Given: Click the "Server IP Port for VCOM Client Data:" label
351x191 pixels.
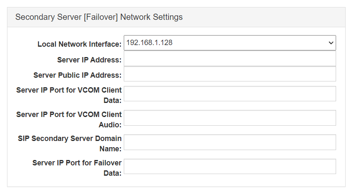Looking at the screenshot, I should click(69, 95).
